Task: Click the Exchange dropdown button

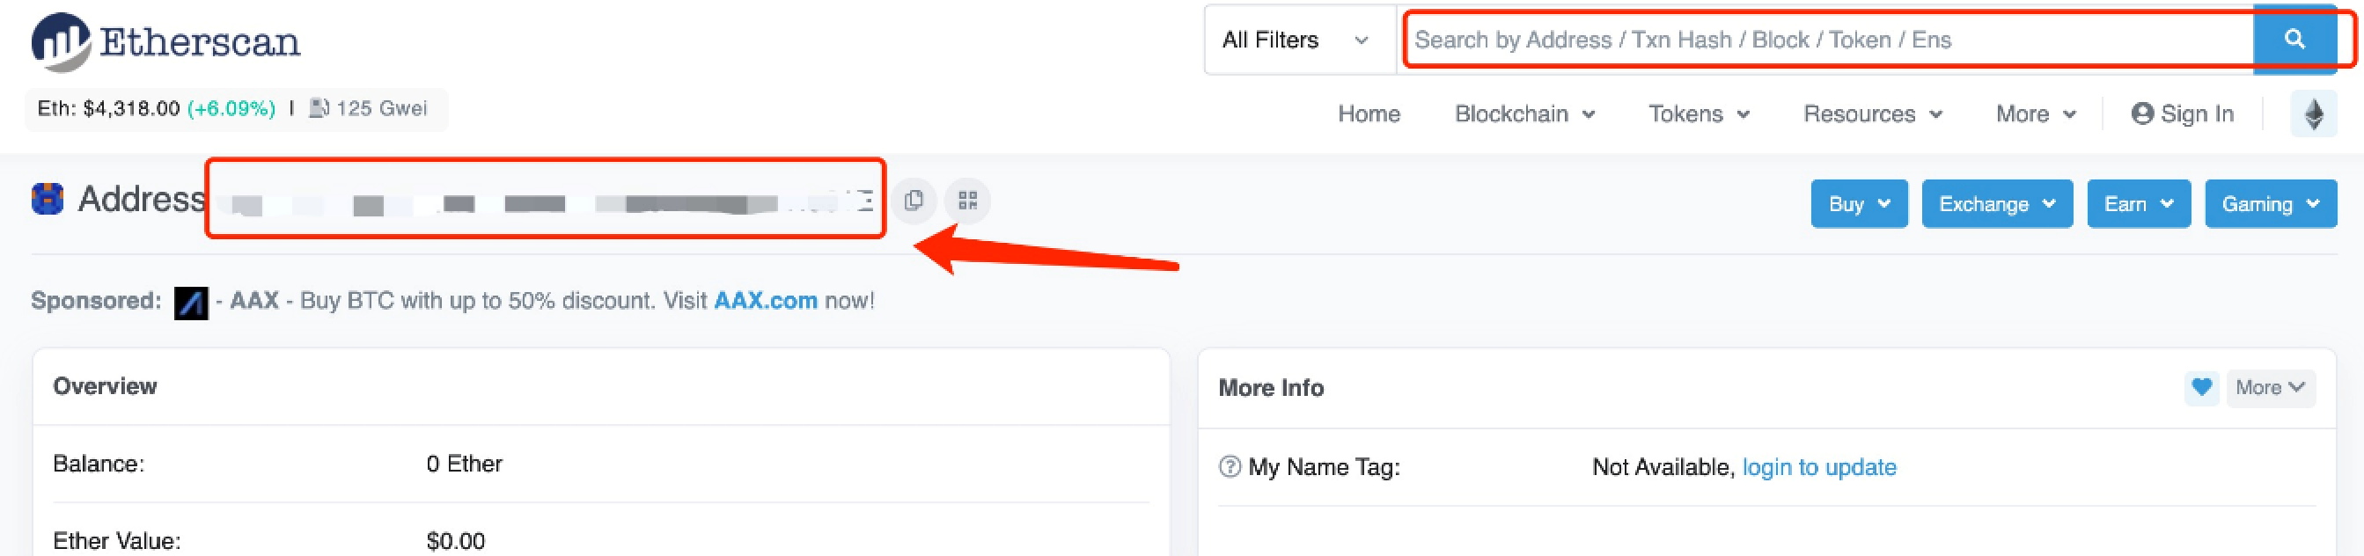Action: (x=1996, y=204)
